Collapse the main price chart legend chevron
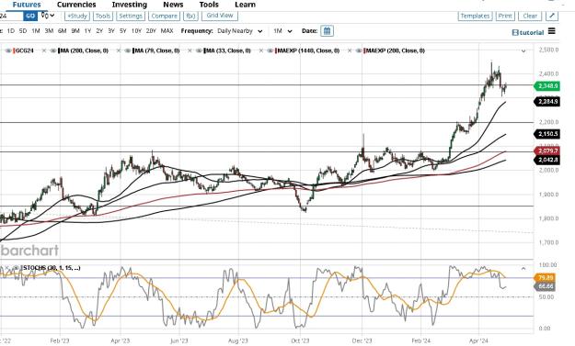The height and width of the screenshot is (346, 575). [523, 51]
